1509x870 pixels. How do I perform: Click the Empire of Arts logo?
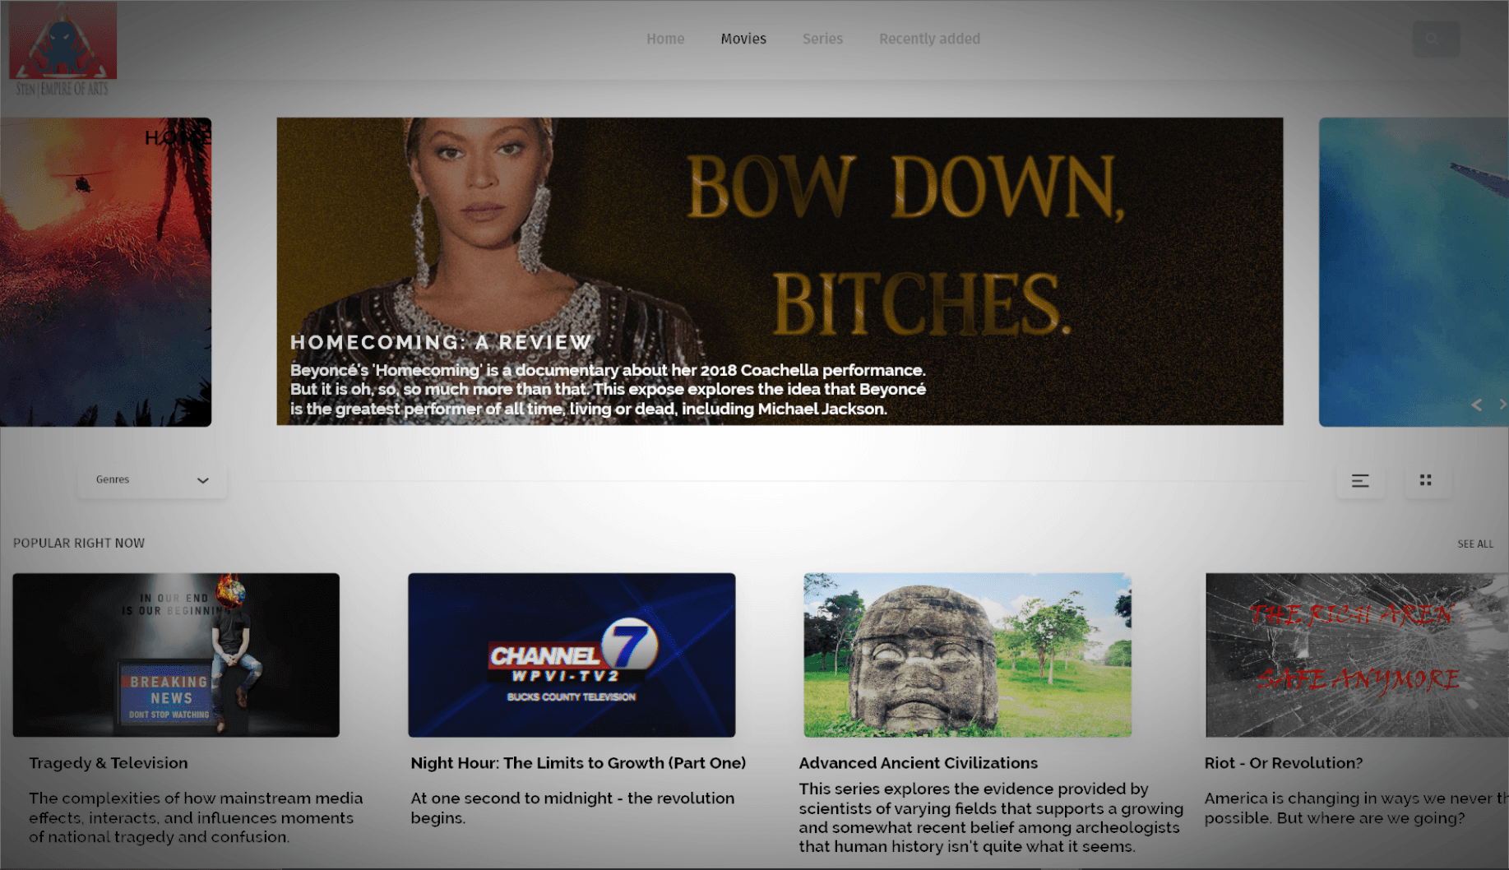click(62, 49)
